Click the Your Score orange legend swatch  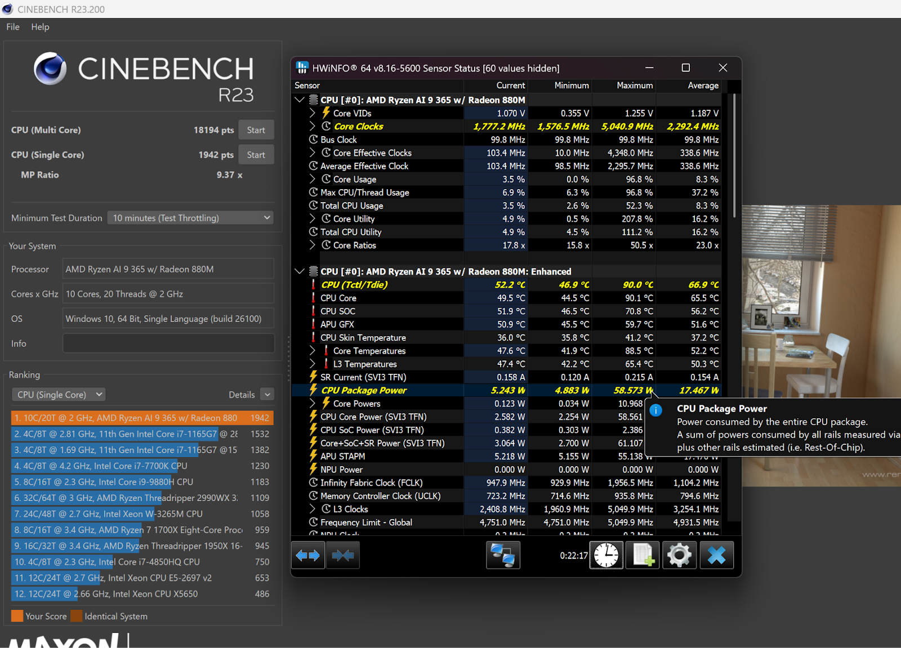click(x=17, y=616)
